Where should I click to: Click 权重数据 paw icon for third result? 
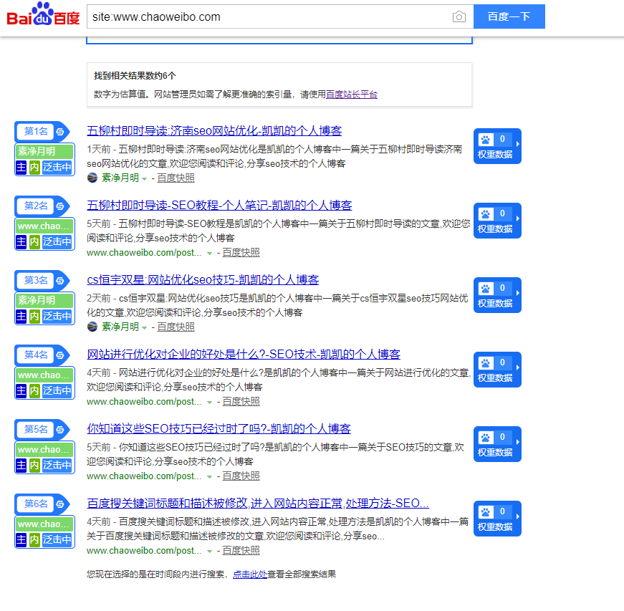486,289
